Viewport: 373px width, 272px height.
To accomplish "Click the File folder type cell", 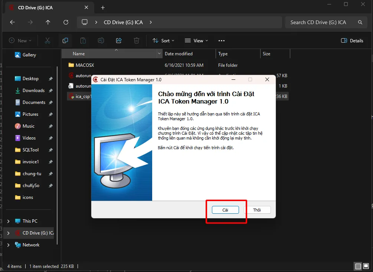I will pos(228,65).
